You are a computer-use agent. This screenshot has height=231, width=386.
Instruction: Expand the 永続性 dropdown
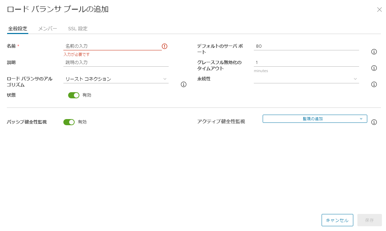pos(306,79)
